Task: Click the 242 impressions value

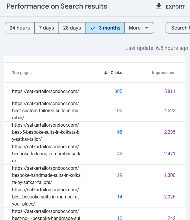Action: click(171, 218)
